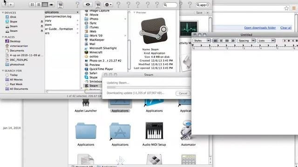
Task: Click the large Steam preview icon
Action: click(x=154, y=31)
